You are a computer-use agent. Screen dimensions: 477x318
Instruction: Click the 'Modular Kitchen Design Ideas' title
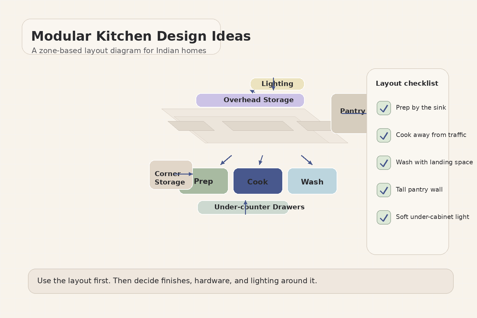(x=141, y=36)
